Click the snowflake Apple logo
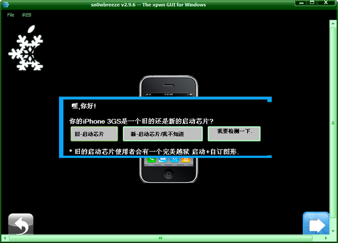 tap(26, 48)
